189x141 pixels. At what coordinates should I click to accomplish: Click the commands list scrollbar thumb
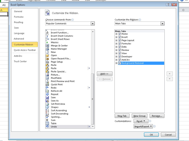[93, 99]
